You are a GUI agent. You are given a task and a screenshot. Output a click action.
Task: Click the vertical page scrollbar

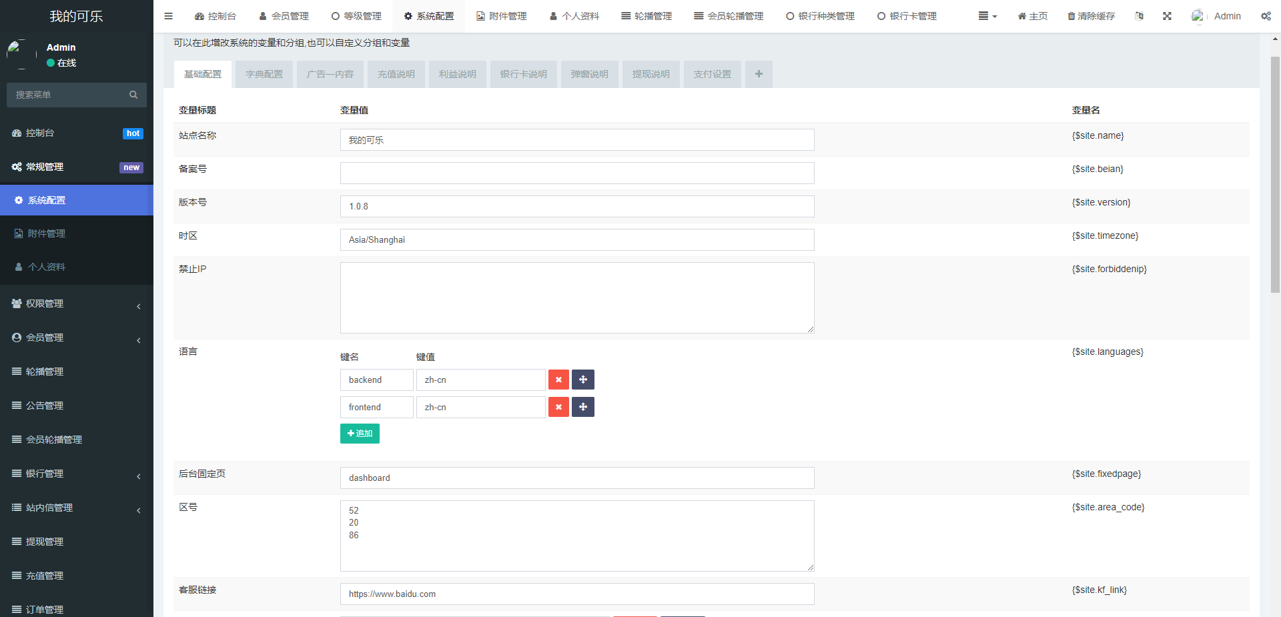[1275, 173]
